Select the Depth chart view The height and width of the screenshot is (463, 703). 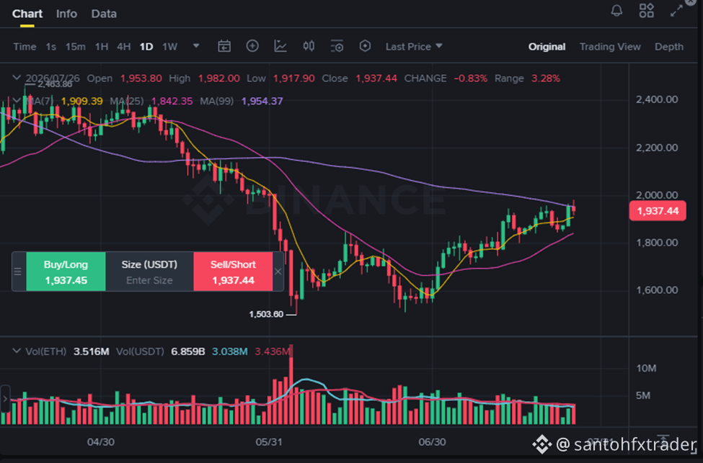[669, 47]
